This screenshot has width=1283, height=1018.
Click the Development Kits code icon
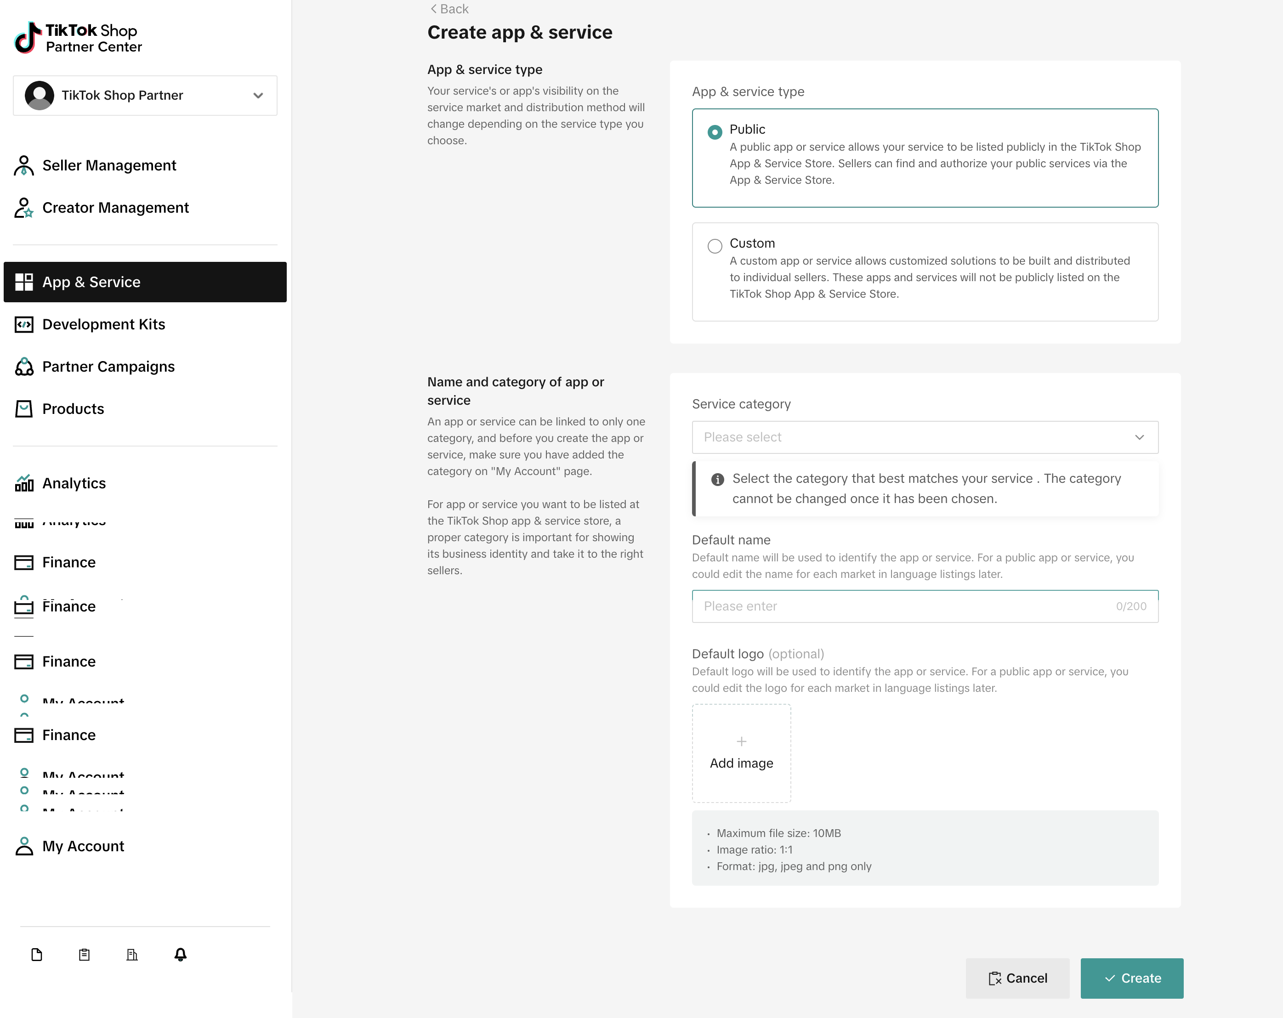click(24, 324)
